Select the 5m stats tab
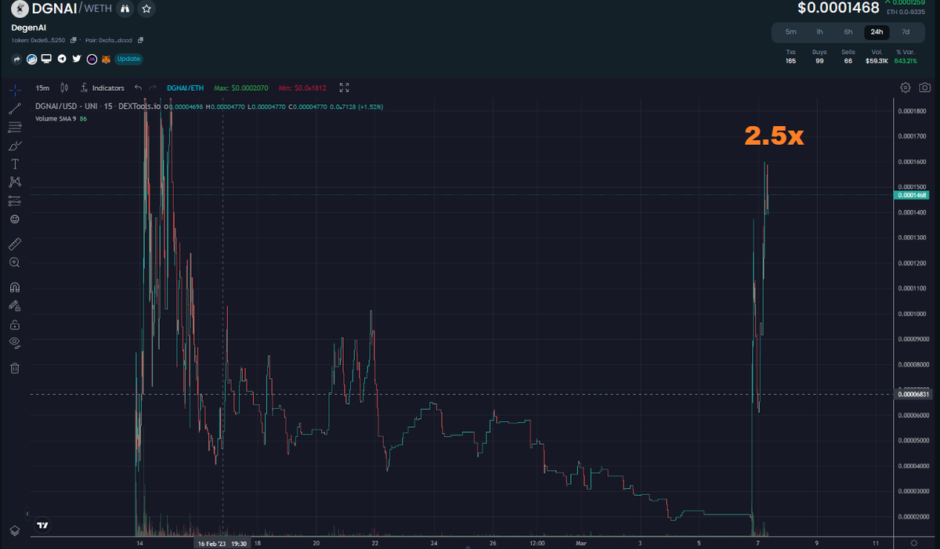Viewport: 940px width, 549px height. click(791, 32)
